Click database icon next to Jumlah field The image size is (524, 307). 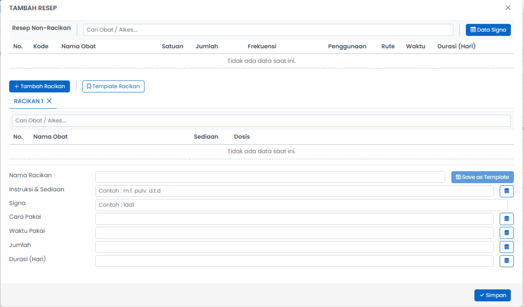pyautogui.click(x=506, y=247)
